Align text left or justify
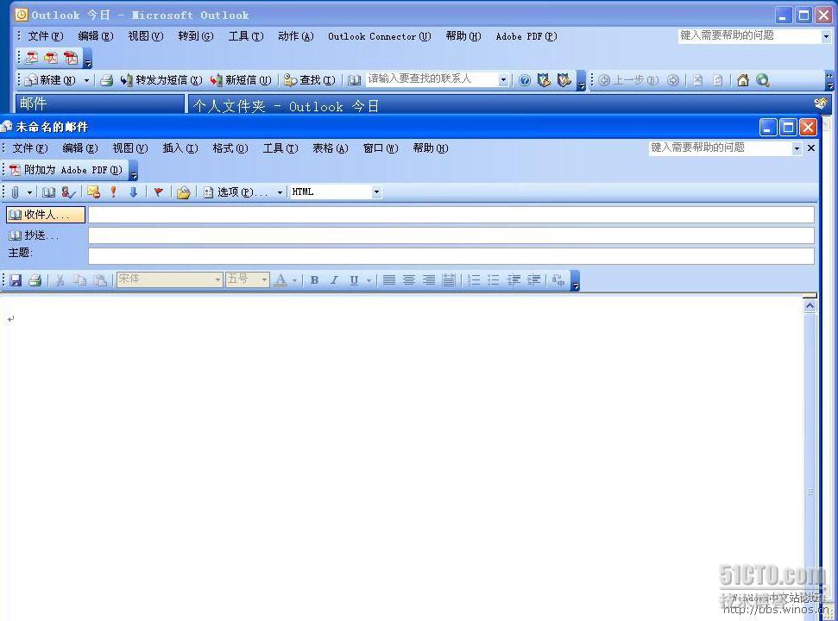The height and width of the screenshot is (621, 838). click(389, 279)
